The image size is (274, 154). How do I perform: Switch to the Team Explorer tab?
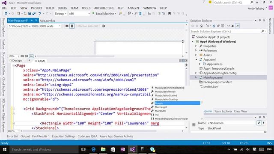coord(223,111)
